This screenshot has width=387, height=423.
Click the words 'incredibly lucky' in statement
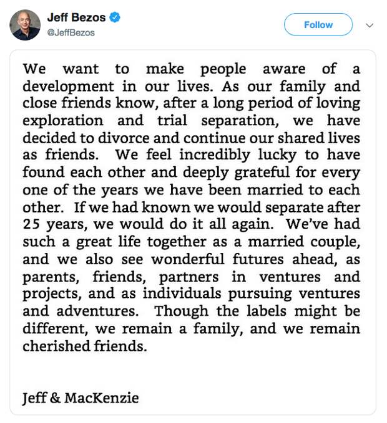click(238, 155)
